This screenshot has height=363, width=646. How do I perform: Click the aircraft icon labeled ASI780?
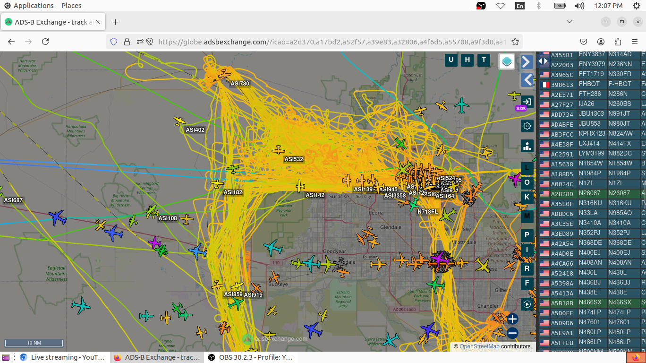(224, 75)
